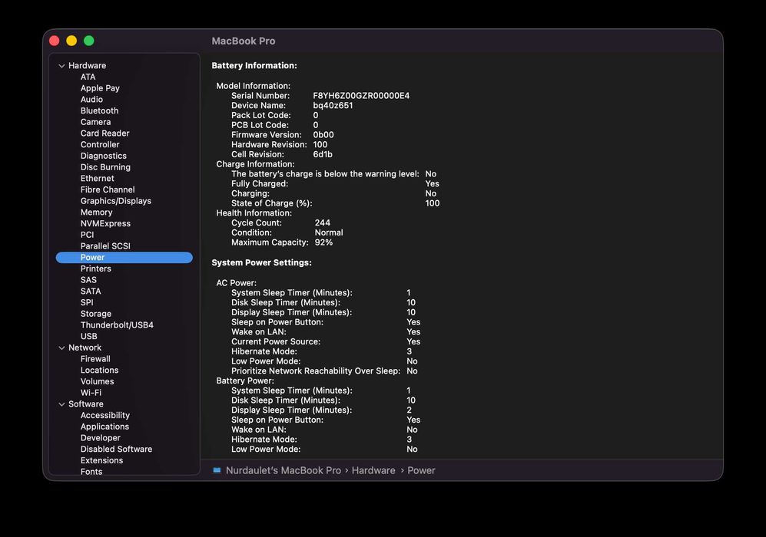This screenshot has height=537, width=766.
Task: Click Firmware Version value 0b00
Action: pos(323,135)
